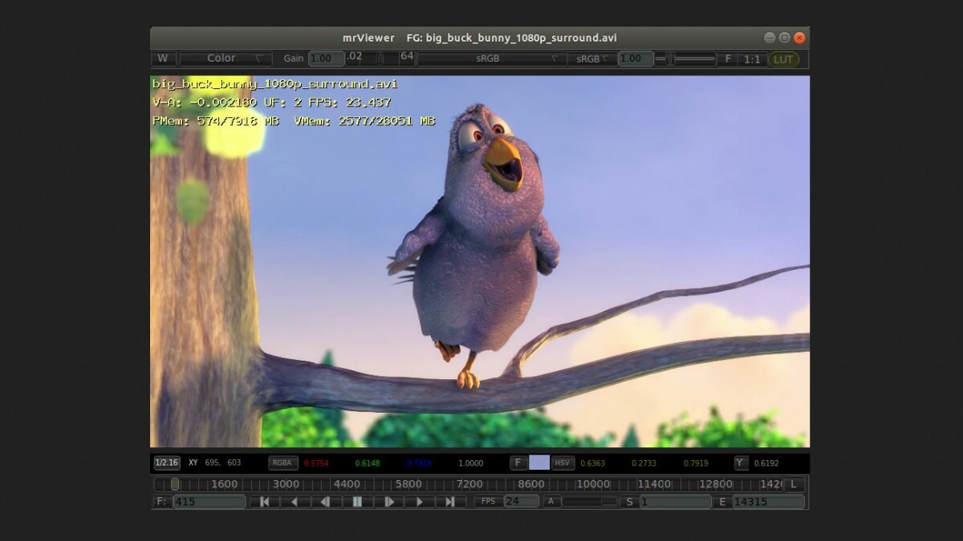The width and height of the screenshot is (963, 541).
Task: Open the Color channel dropdown
Action: 226,59
